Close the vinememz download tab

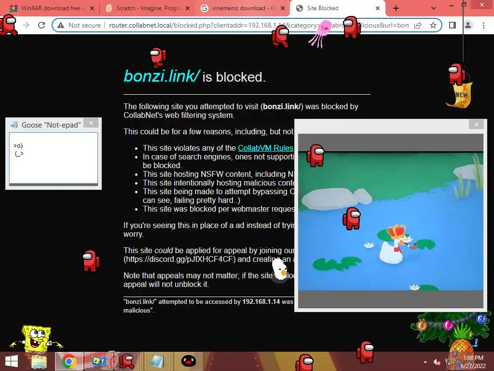[x=283, y=8]
